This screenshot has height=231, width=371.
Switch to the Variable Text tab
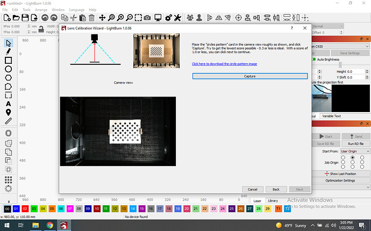pyautogui.click(x=332, y=116)
